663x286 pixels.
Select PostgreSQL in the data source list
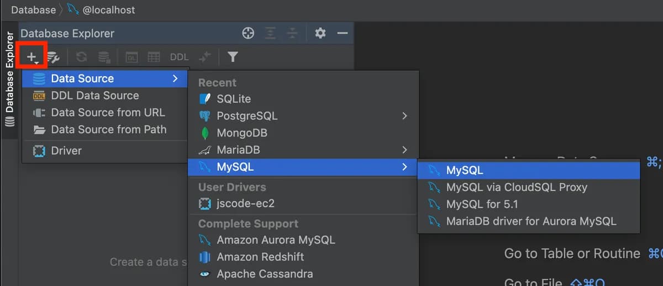303,116
